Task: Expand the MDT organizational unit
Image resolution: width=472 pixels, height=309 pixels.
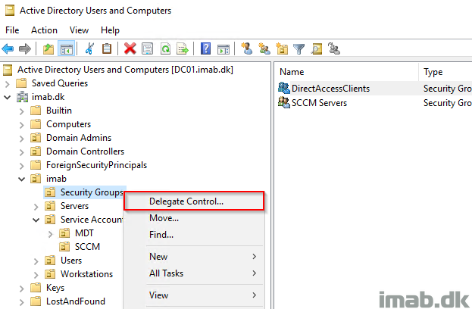Action: click(50, 234)
